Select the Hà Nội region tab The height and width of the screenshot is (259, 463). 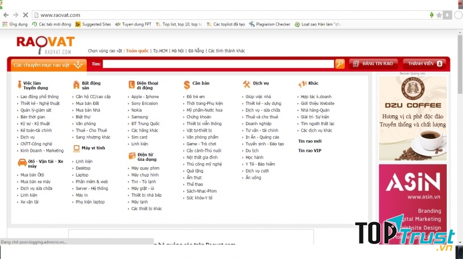tap(177, 51)
